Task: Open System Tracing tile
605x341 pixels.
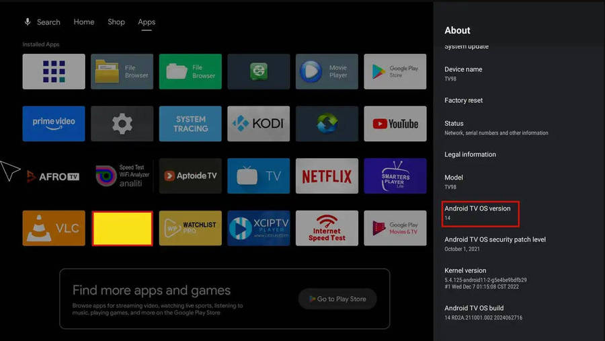Action: [190, 124]
